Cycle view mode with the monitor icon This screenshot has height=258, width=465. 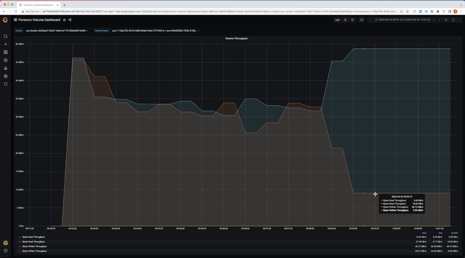coord(361,20)
